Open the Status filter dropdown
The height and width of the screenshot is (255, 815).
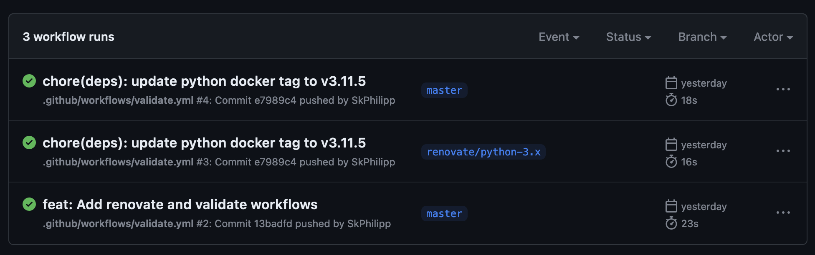point(628,37)
